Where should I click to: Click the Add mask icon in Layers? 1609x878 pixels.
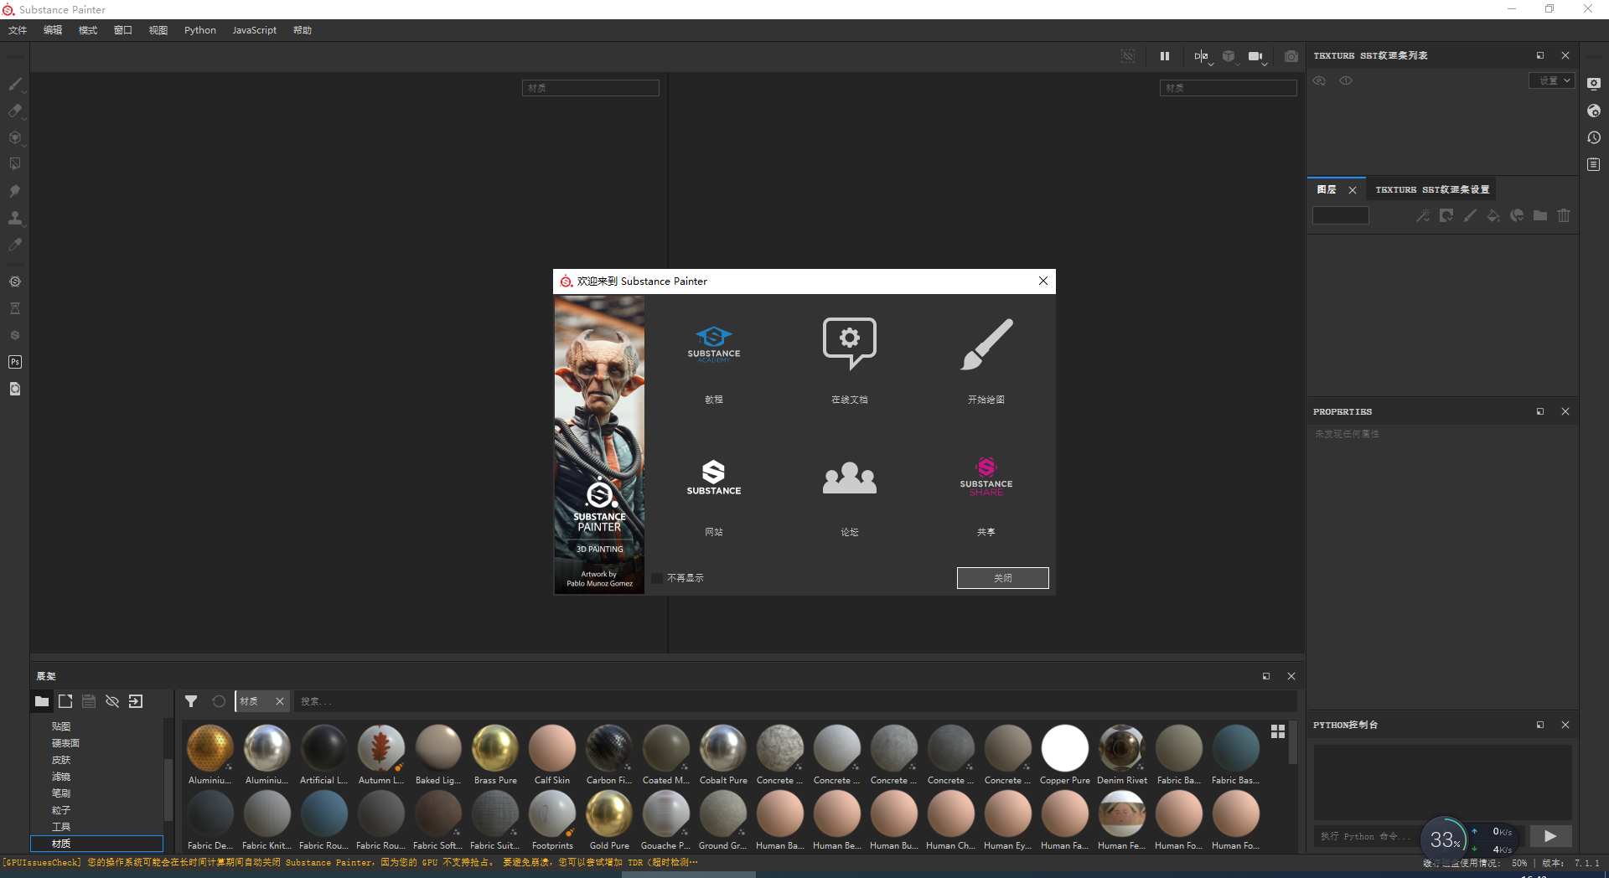pos(1446,216)
